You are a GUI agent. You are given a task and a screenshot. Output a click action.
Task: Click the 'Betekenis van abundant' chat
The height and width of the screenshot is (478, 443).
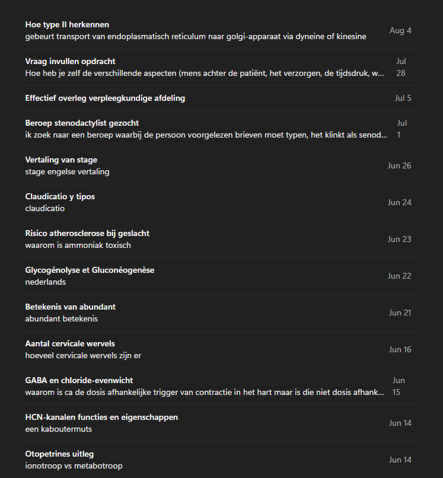pyautogui.click(x=70, y=307)
